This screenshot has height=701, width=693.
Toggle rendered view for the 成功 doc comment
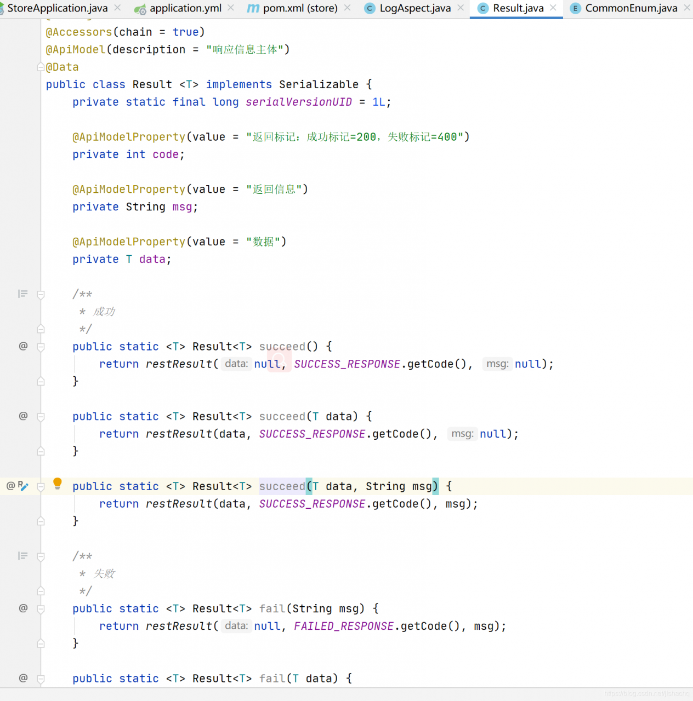tap(22, 294)
